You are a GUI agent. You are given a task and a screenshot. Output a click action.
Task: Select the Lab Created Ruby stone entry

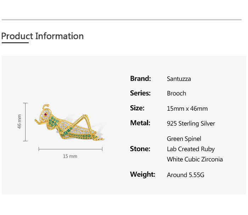(x=191, y=149)
